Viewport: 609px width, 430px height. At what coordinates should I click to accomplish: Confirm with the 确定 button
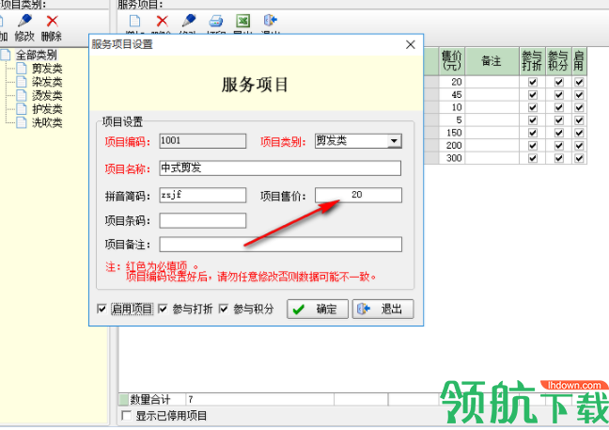pyautogui.click(x=318, y=310)
